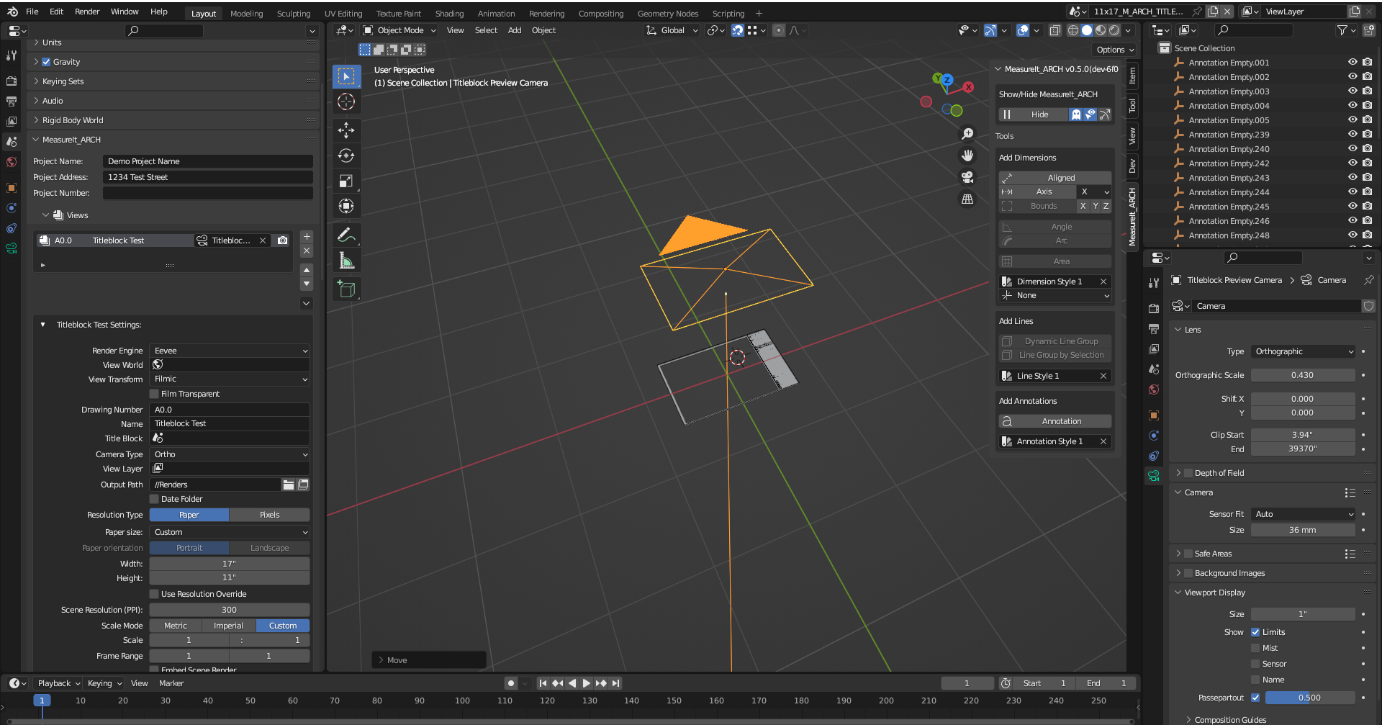Screen dimensions: 1382x725
Task: Select the Add Cube tool
Action: [x=346, y=289]
